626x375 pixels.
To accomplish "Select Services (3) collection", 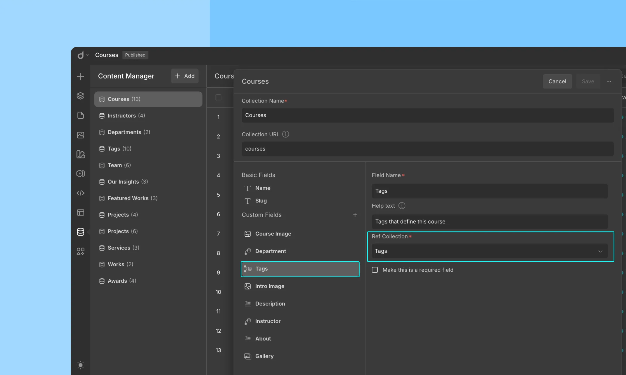I will pyautogui.click(x=148, y=248).
